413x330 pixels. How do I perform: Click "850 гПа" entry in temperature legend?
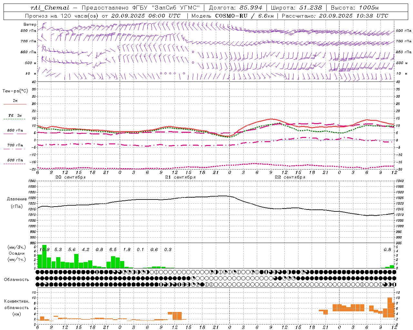coord(15,130)
